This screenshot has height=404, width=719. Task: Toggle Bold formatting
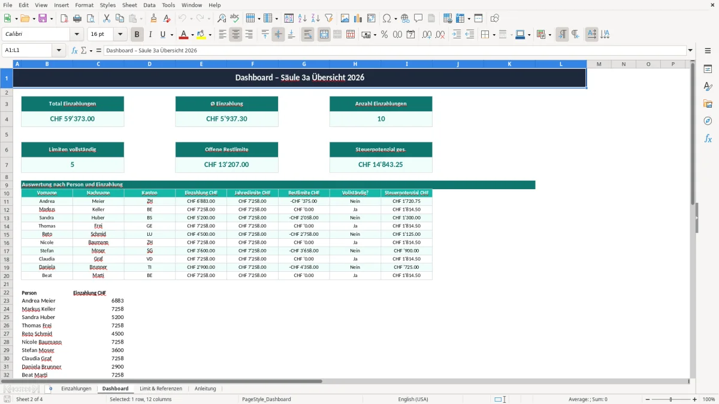[x=137, y=35]
